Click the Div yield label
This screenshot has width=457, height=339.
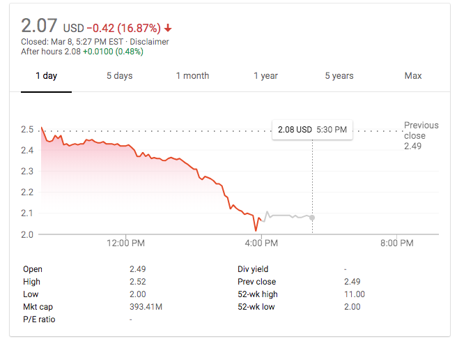pos(253,269)
